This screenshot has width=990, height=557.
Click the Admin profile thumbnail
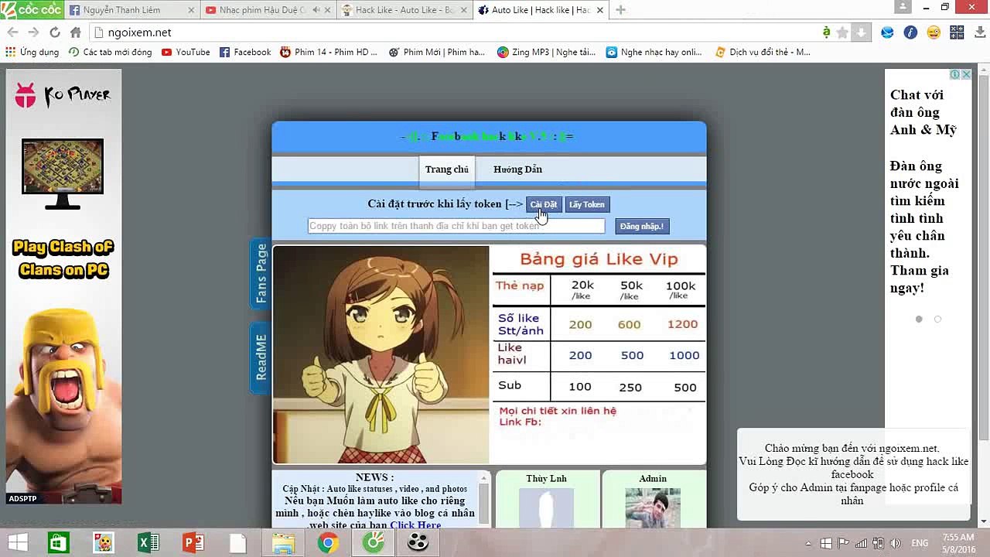(653, 507)
